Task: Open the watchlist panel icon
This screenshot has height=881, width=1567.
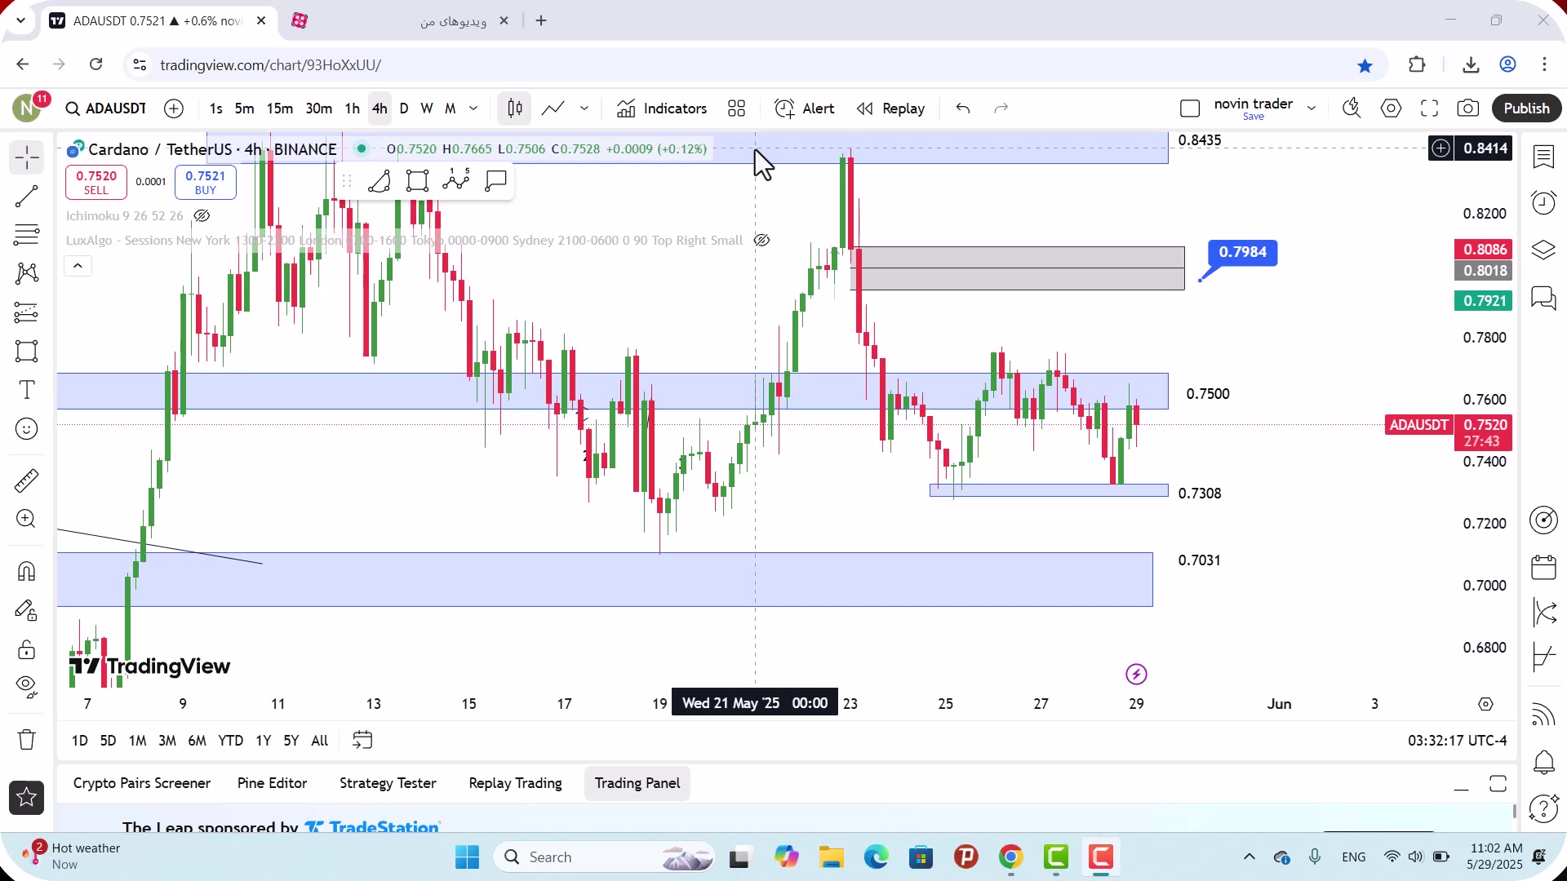Action: click(x=1543, y=157)
